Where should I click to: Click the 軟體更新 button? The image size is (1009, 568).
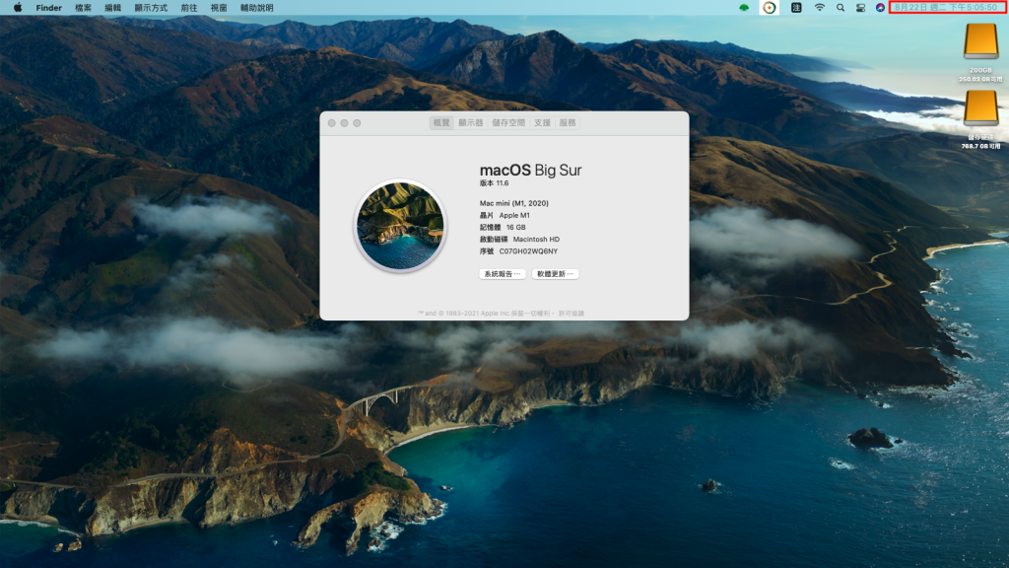pyautogui.click(x=556, y=274)
